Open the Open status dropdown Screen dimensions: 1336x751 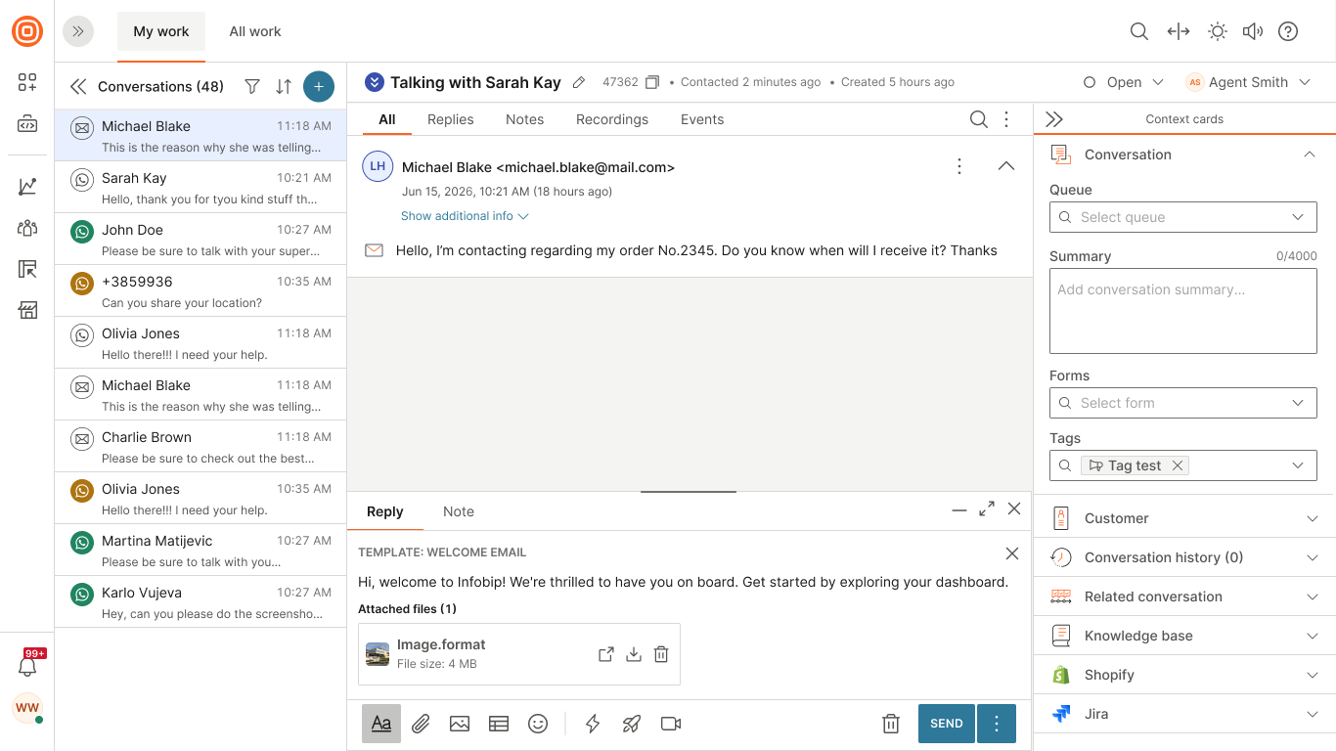tap(1124, 82)
